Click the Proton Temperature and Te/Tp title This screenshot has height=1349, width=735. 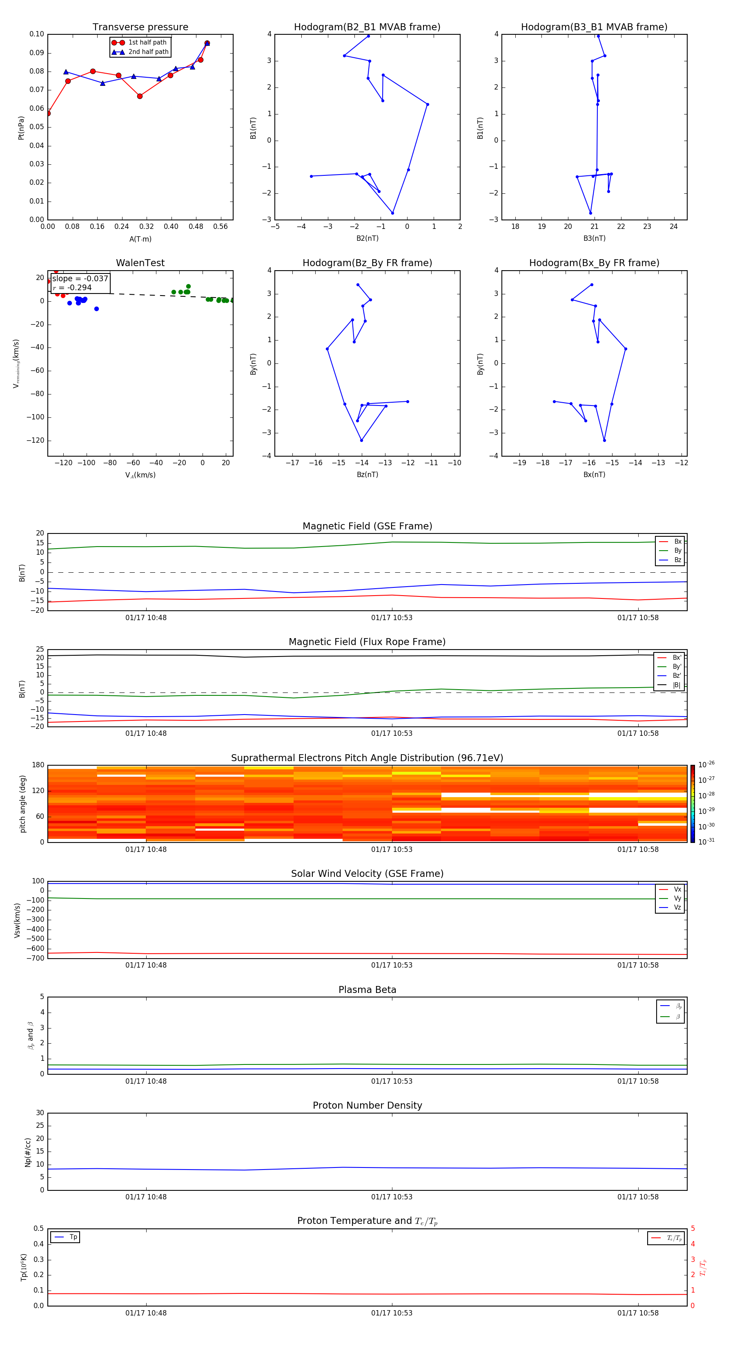pos(367,1221)
